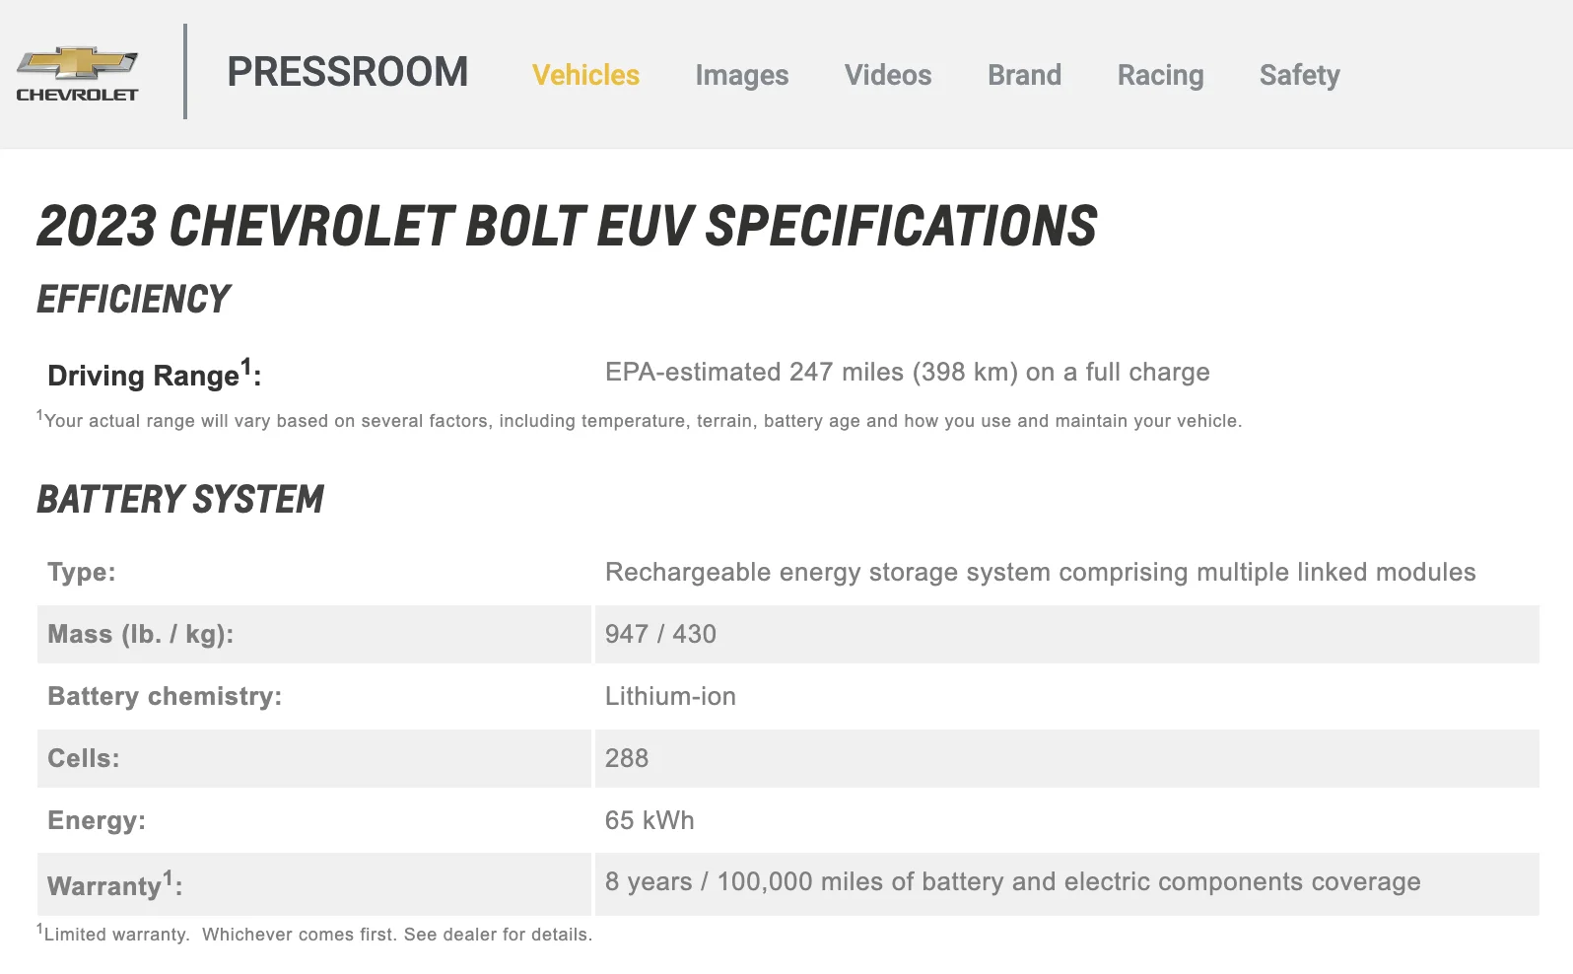Open the Images section

(x=741, y=76)
